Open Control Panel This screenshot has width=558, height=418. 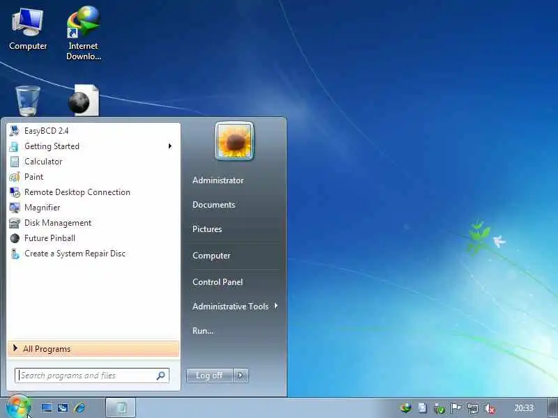[218, 282]
